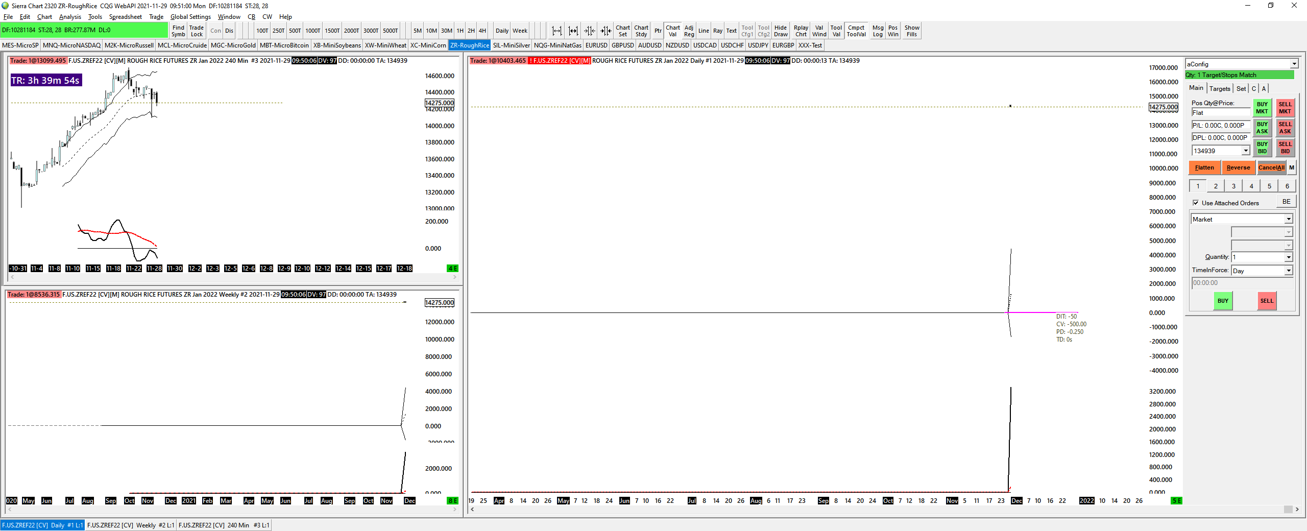Image resolution: width=1307 pixels, height=531 pixels.
Task: Set chart timeframe to Week
Action: (x=520, y=31)
